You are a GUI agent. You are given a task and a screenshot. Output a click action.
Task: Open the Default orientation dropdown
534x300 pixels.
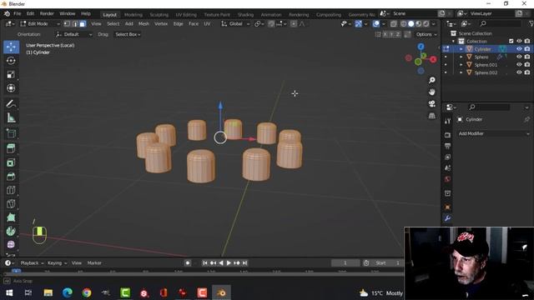point(74,34)
